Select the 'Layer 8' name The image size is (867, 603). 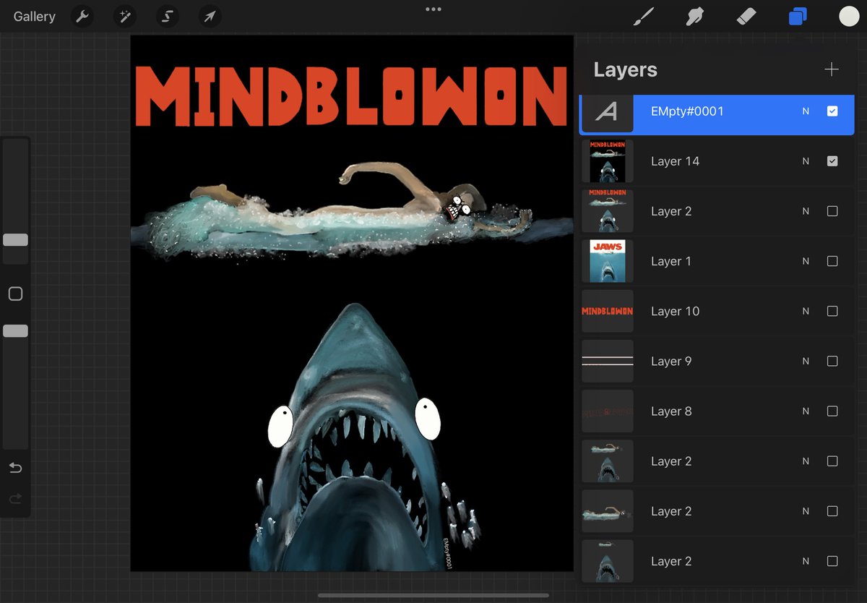671,411
